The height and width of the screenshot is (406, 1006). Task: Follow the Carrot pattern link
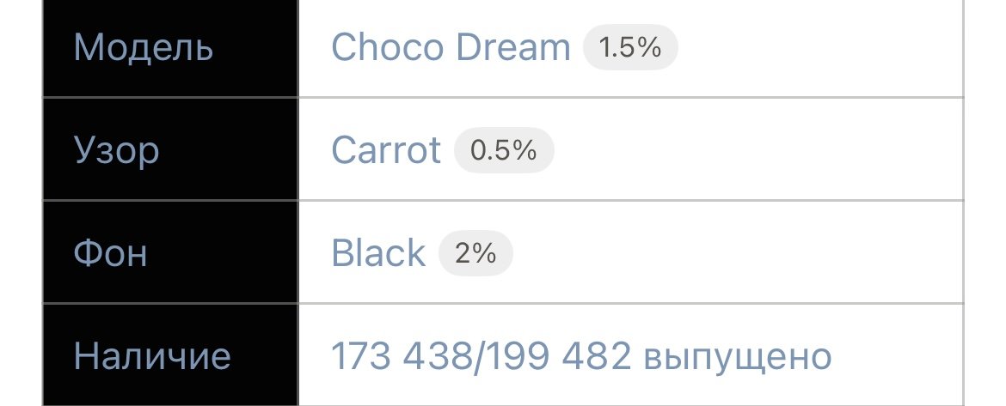pyautogui.click(x=385, y=150)
